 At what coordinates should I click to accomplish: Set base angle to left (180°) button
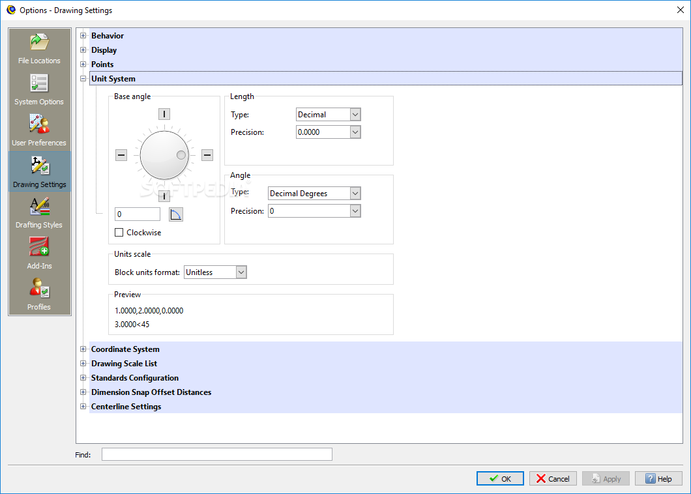[x=121, y=155]
